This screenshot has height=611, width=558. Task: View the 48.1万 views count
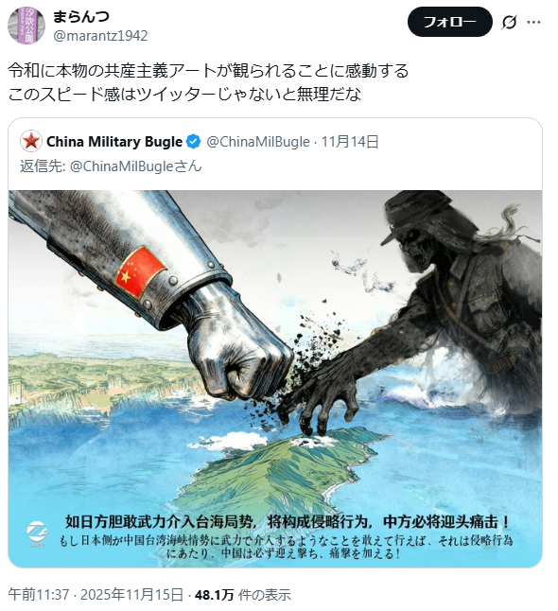coord(214,595)
